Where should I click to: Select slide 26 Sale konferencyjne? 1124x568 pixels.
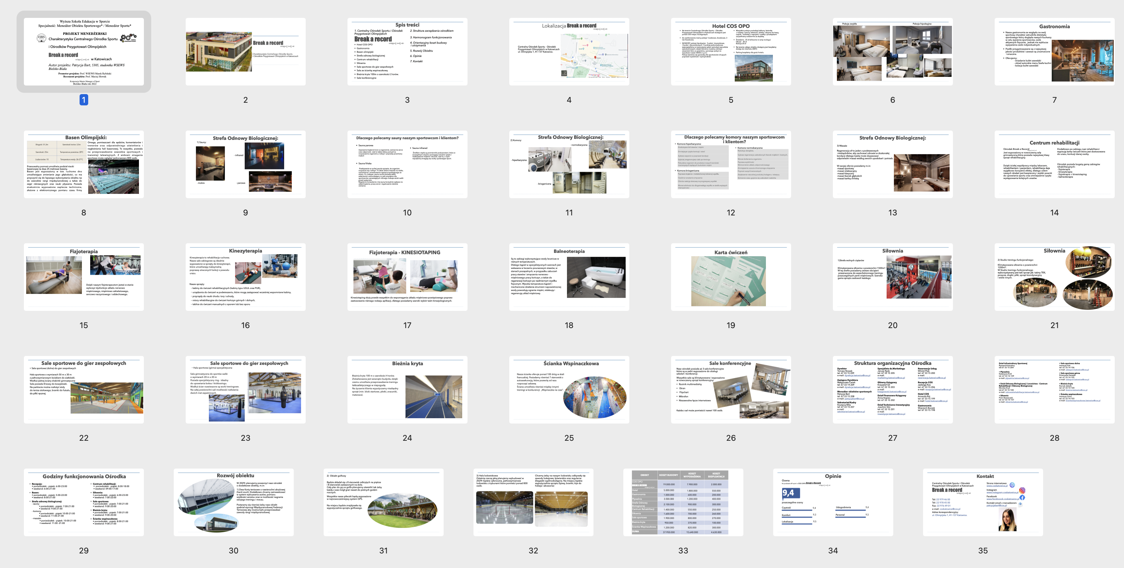click(731, 389)
